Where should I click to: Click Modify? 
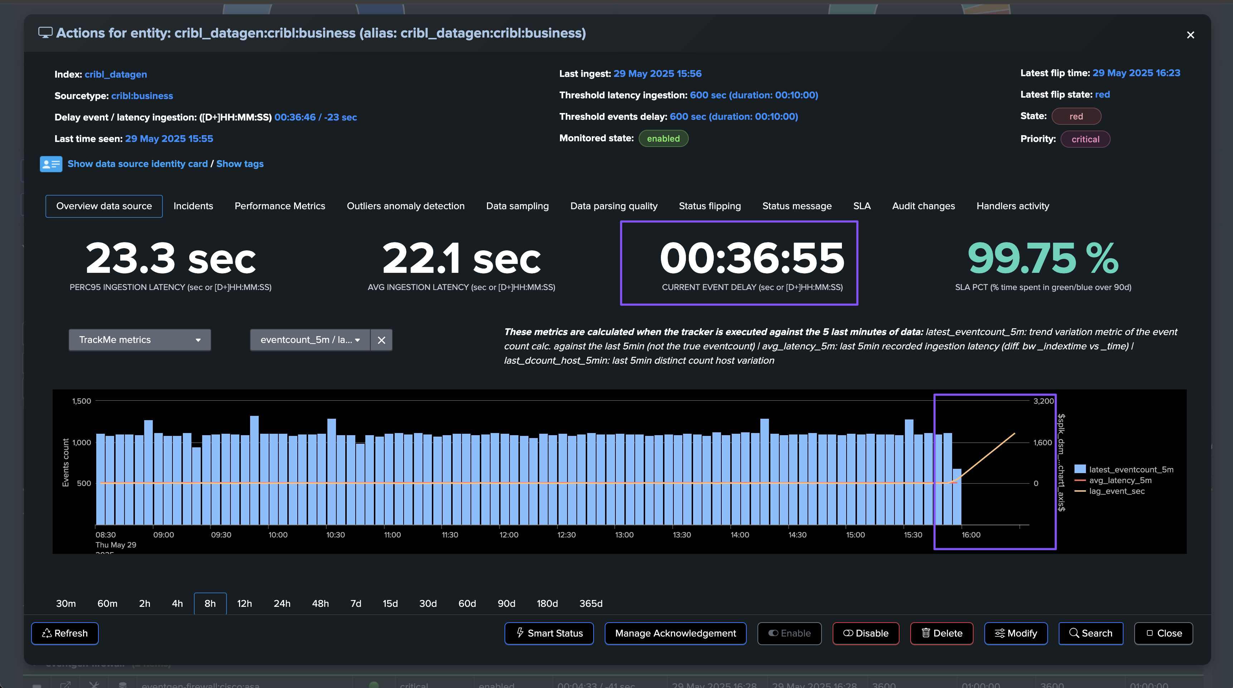coord(1016,633)
